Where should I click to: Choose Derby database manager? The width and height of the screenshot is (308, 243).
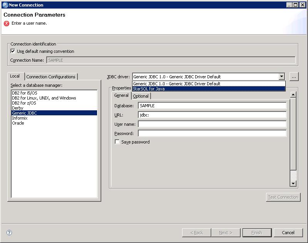pos(18,108)
